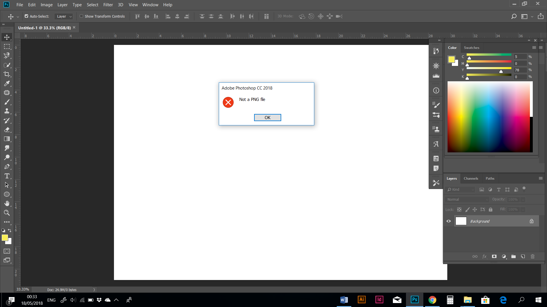547x307 pixels.
Task: Toggle the Auto-Select checkbox
Action: click(x=26, y=16)
